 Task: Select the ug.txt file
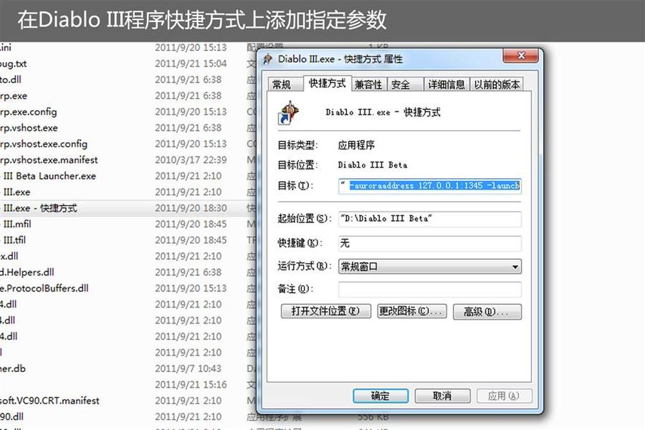(x=14, y=64)
